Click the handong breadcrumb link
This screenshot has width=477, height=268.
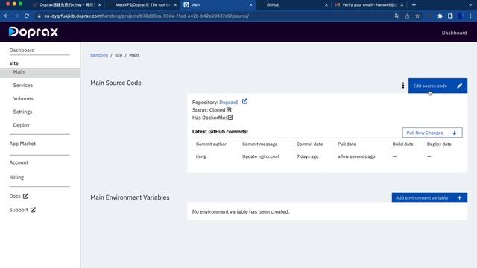(99, 55)
